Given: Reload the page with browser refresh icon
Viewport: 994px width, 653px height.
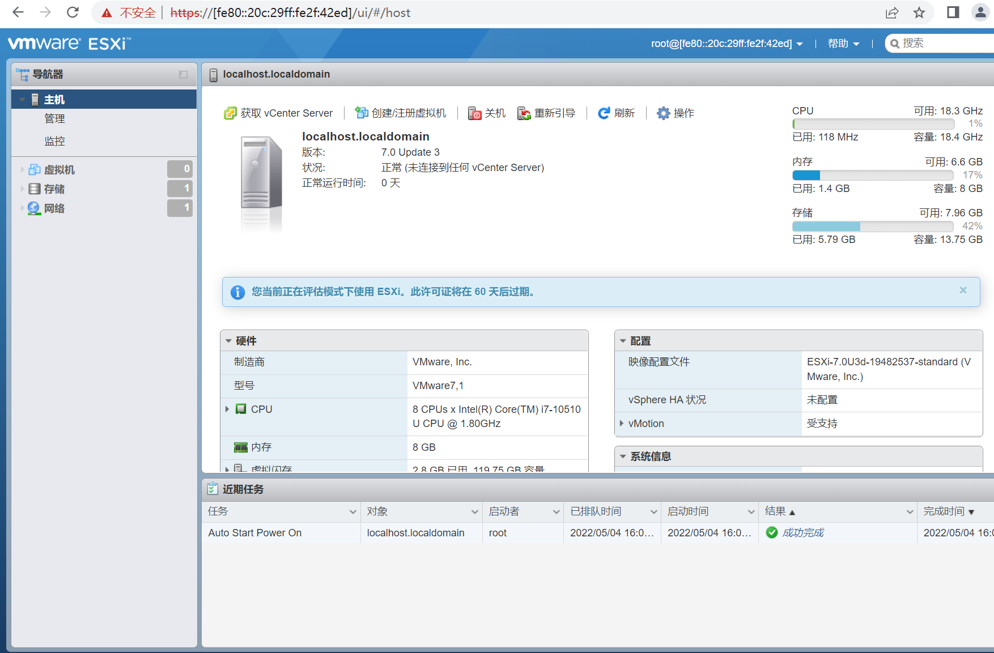Looking at the screenshot, I should point(73,12).
